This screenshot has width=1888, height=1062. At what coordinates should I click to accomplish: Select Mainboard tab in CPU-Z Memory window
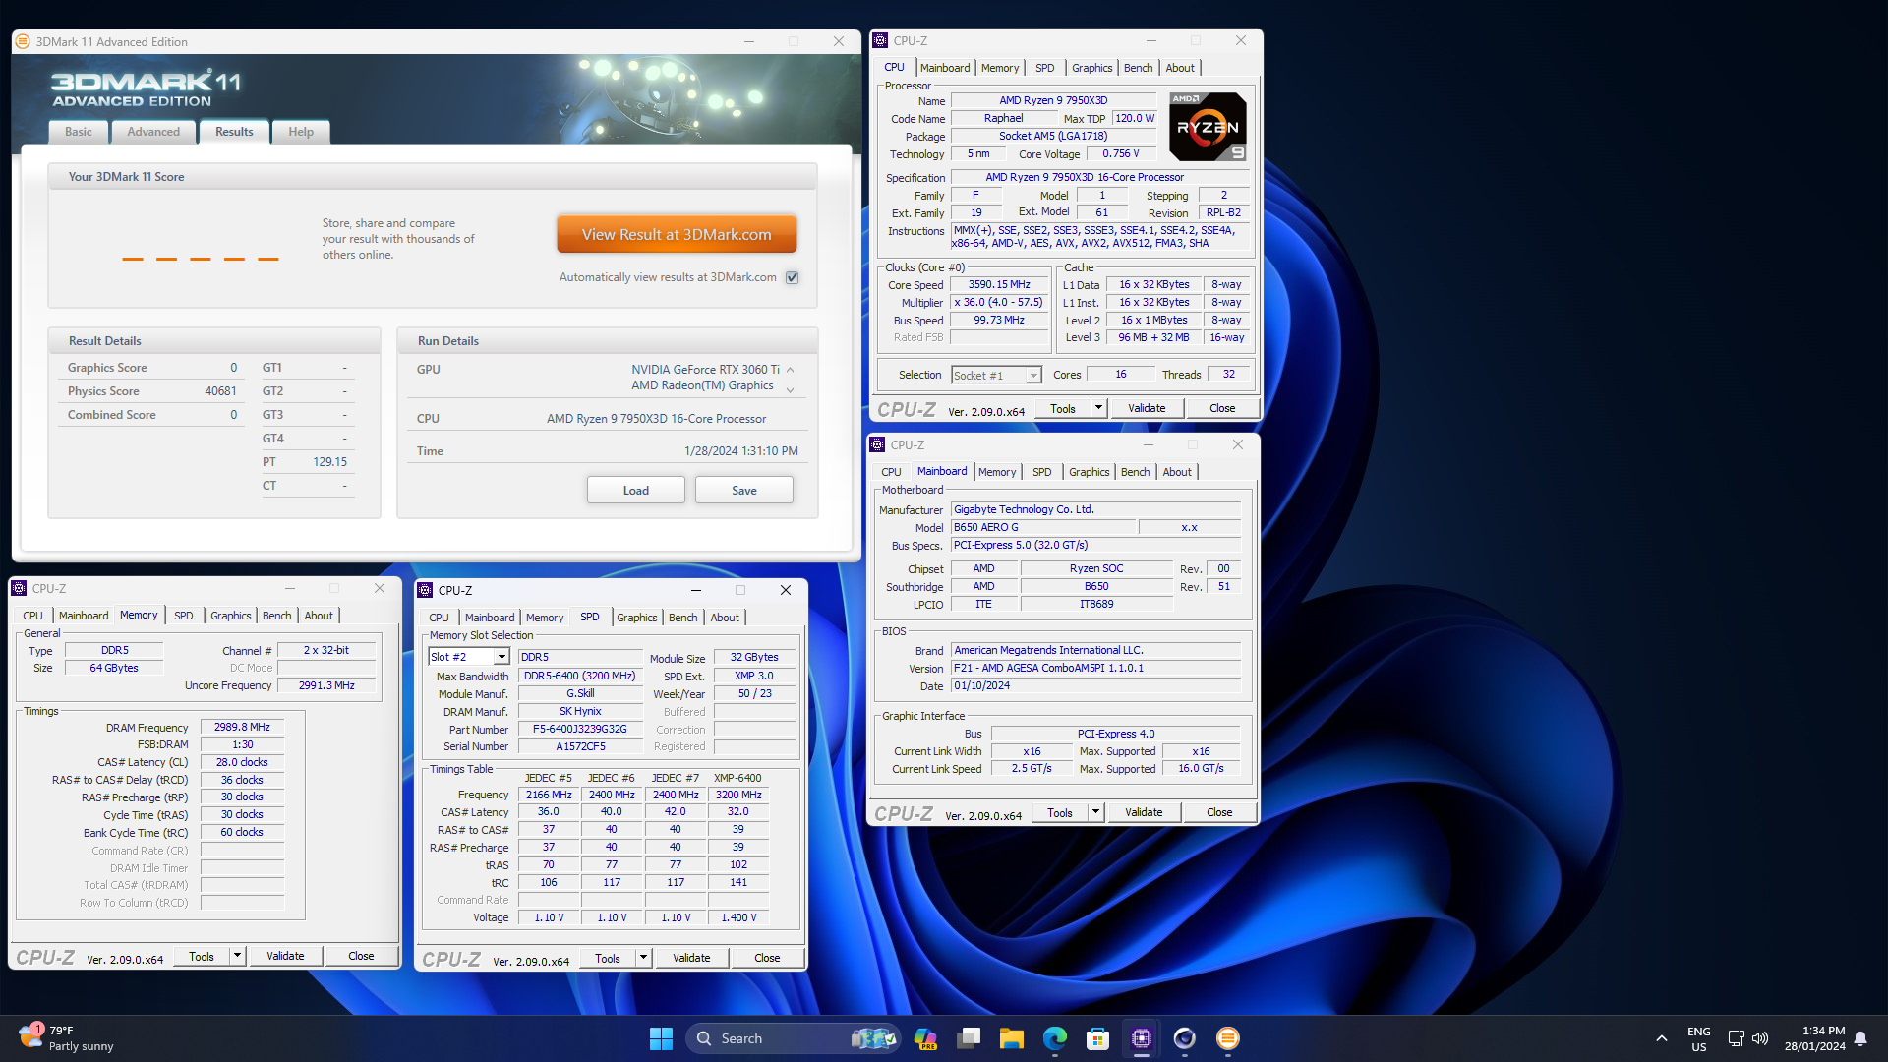pyautogui.click(x=84, y=616)
